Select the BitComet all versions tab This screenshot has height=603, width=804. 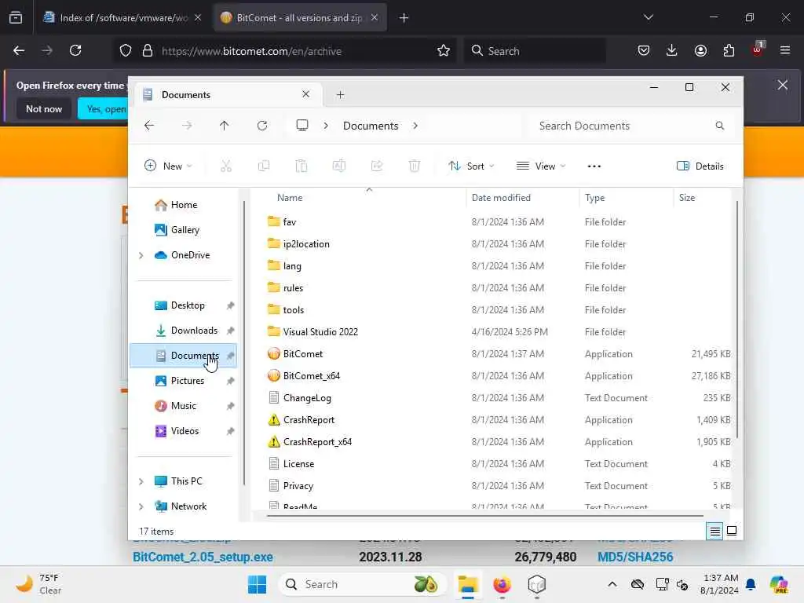pos(300,17)
